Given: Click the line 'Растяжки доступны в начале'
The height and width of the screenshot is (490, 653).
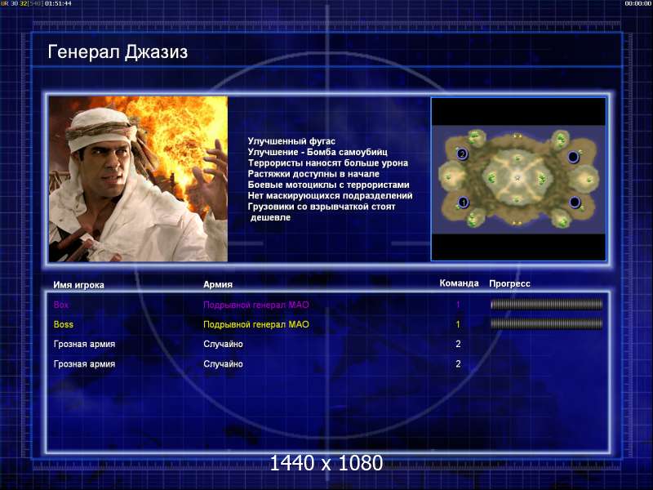Looking at the screenshot, I should 313,174.
